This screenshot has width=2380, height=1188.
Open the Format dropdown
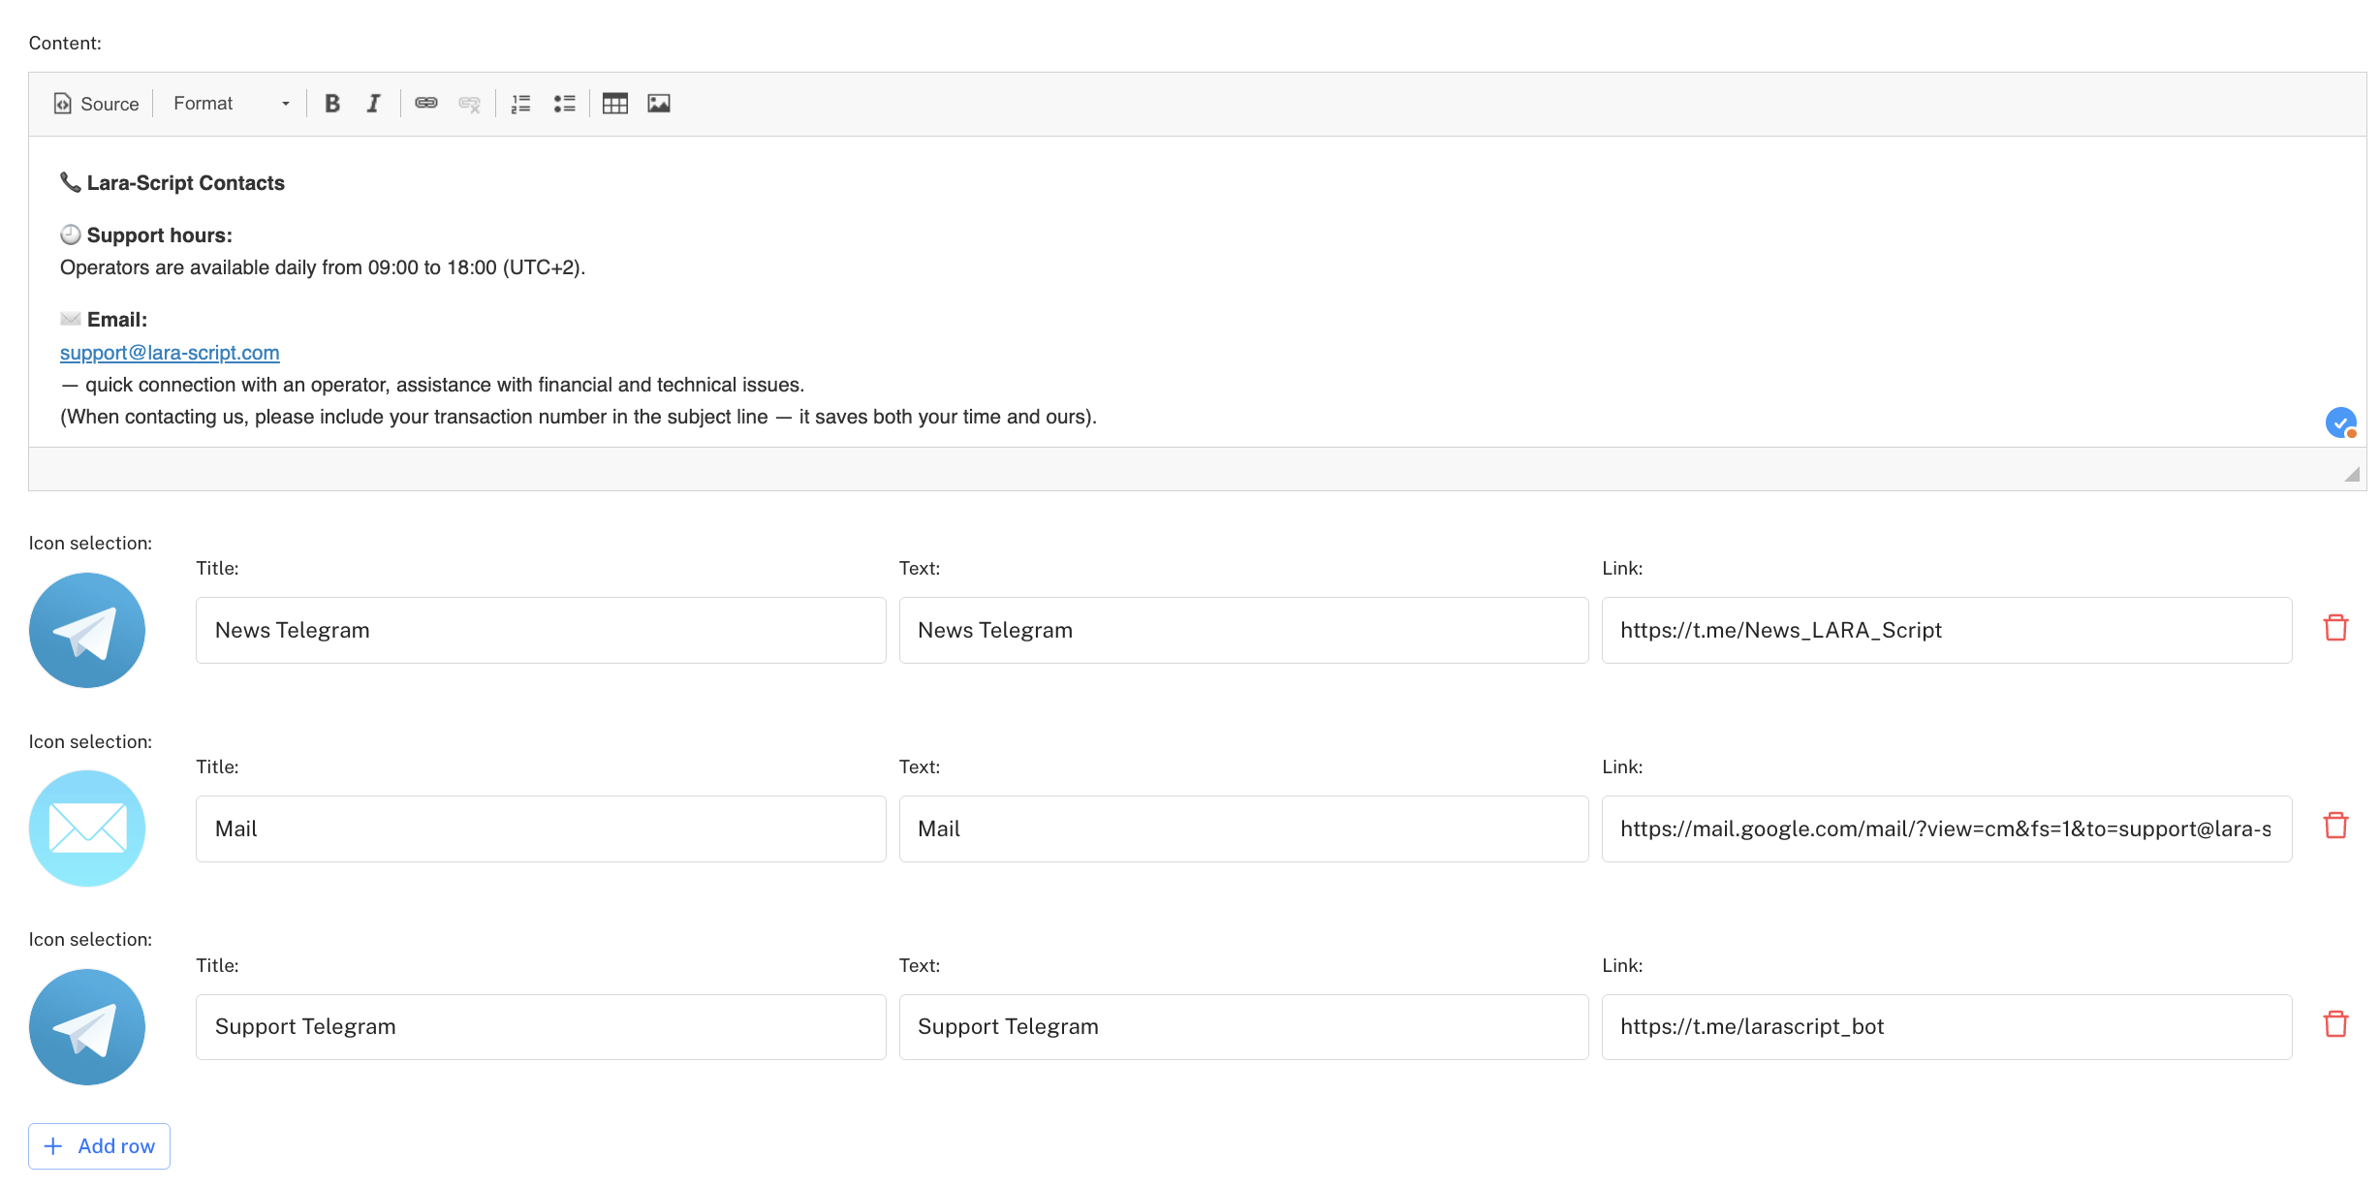(x=231, y=104)
